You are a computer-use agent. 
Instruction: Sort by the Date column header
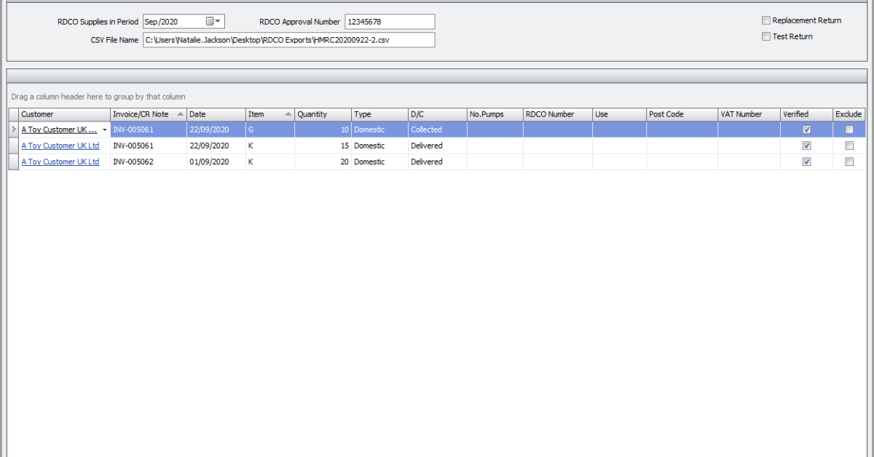coord(215,114)
